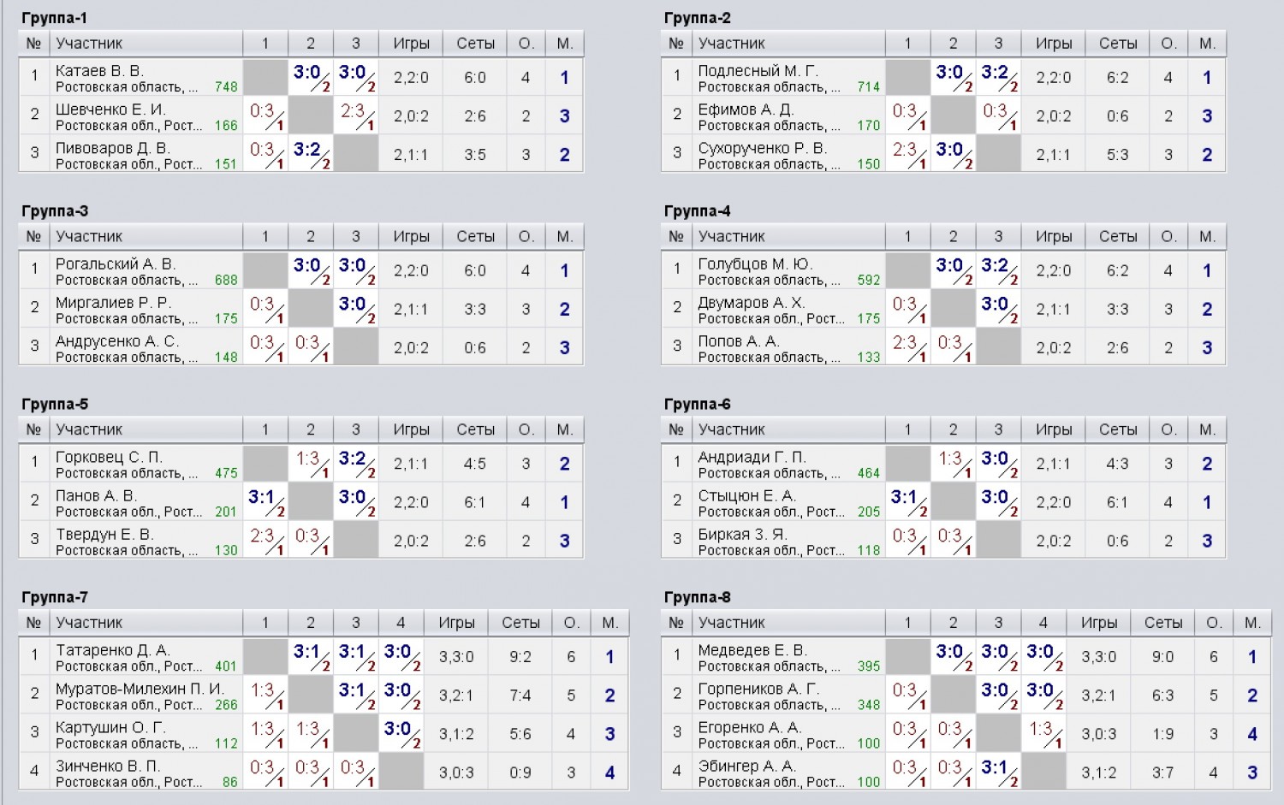This screenshot has width=1284, height=805.
Task: Click the Игры header in Группа-7 table
Action: tap(456, 624)
